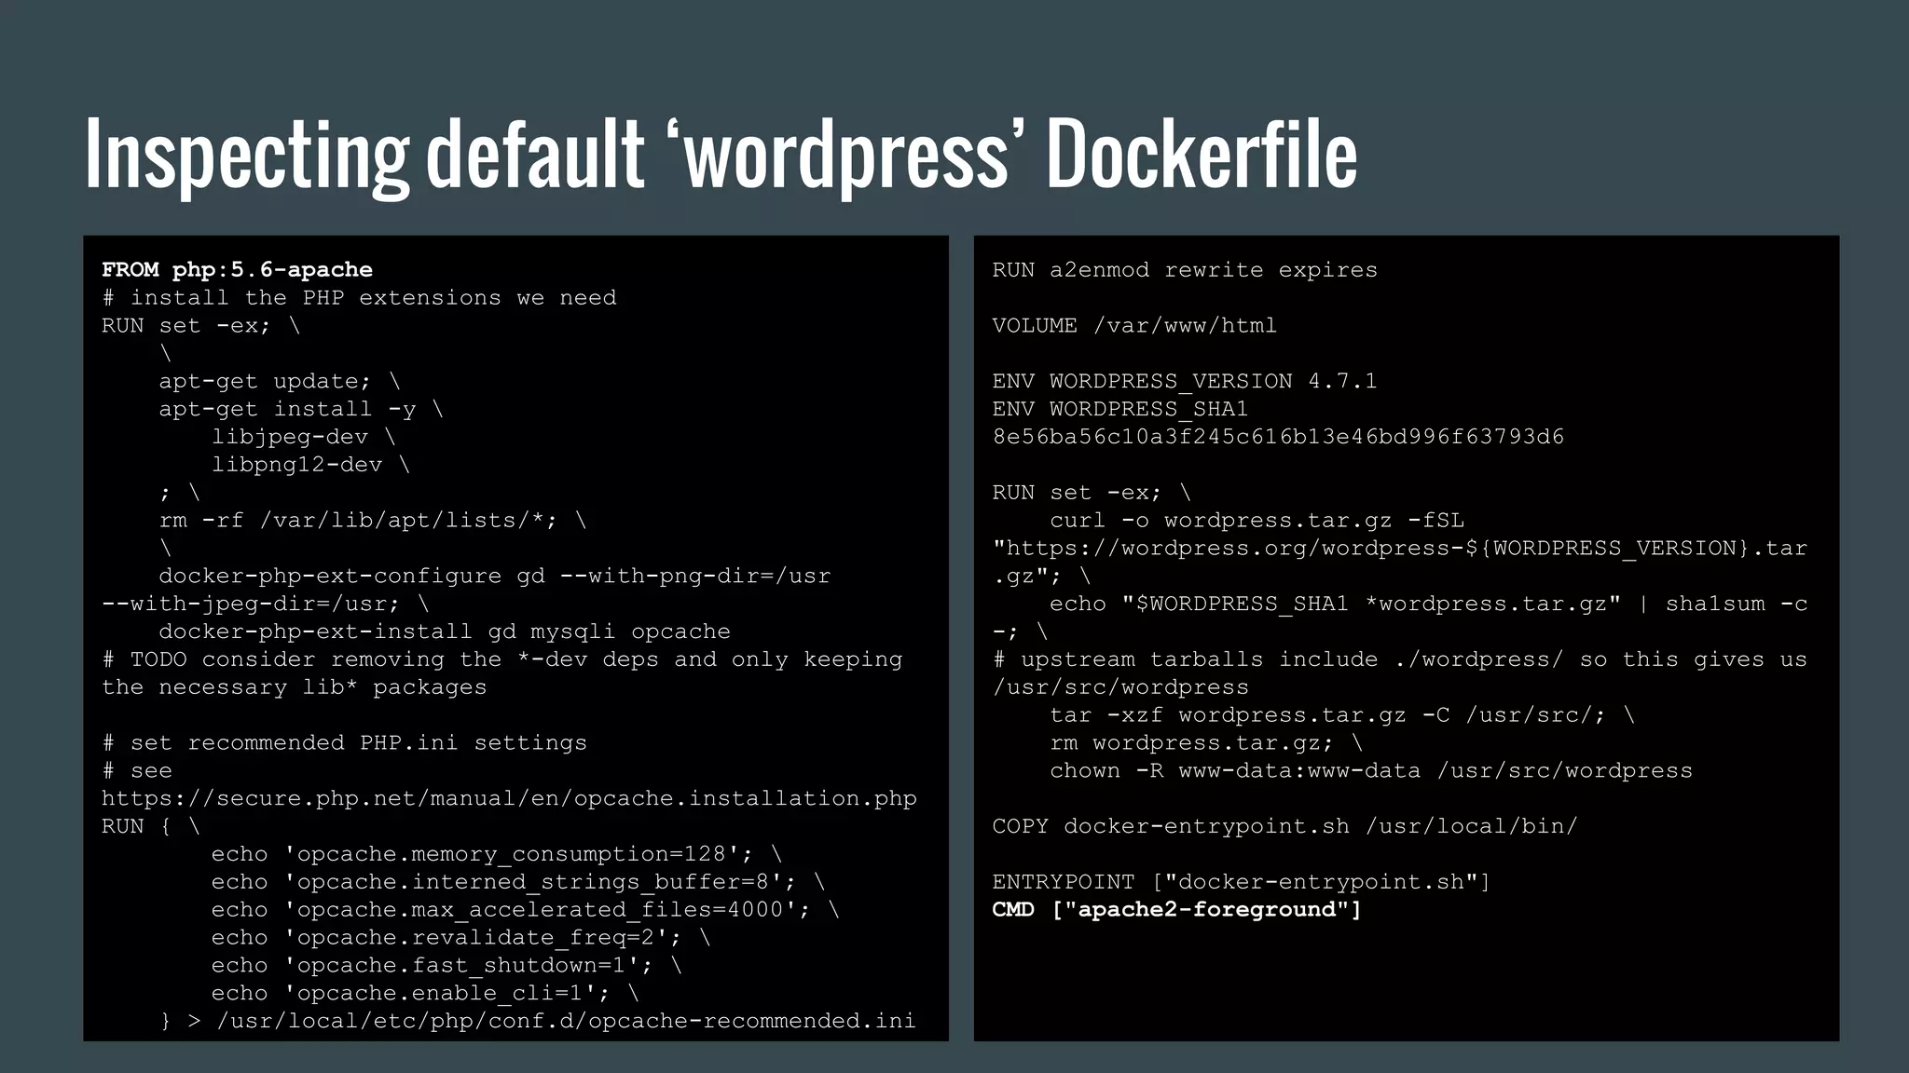1909x1073 pixels.
Task: Click 'chown -R www-data:www-data /usr/src/wordpress' line
Action: click(x=1371, y=771)
